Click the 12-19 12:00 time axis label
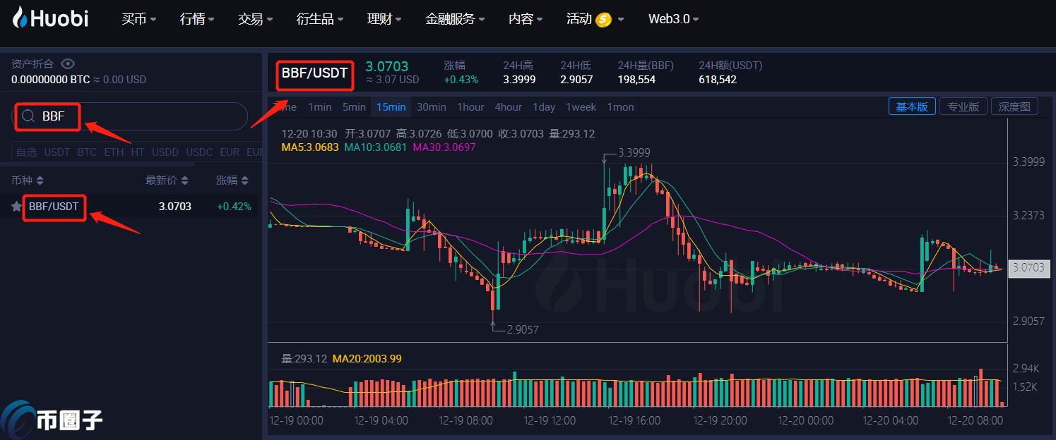This screenshot has width=1056, height=440. click(x=550, y=420)
